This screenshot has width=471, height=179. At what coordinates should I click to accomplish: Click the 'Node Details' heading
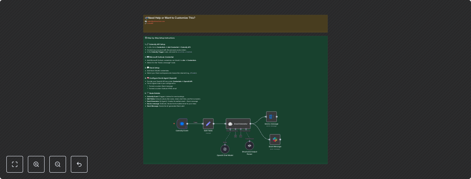click(x=155, y=93)
